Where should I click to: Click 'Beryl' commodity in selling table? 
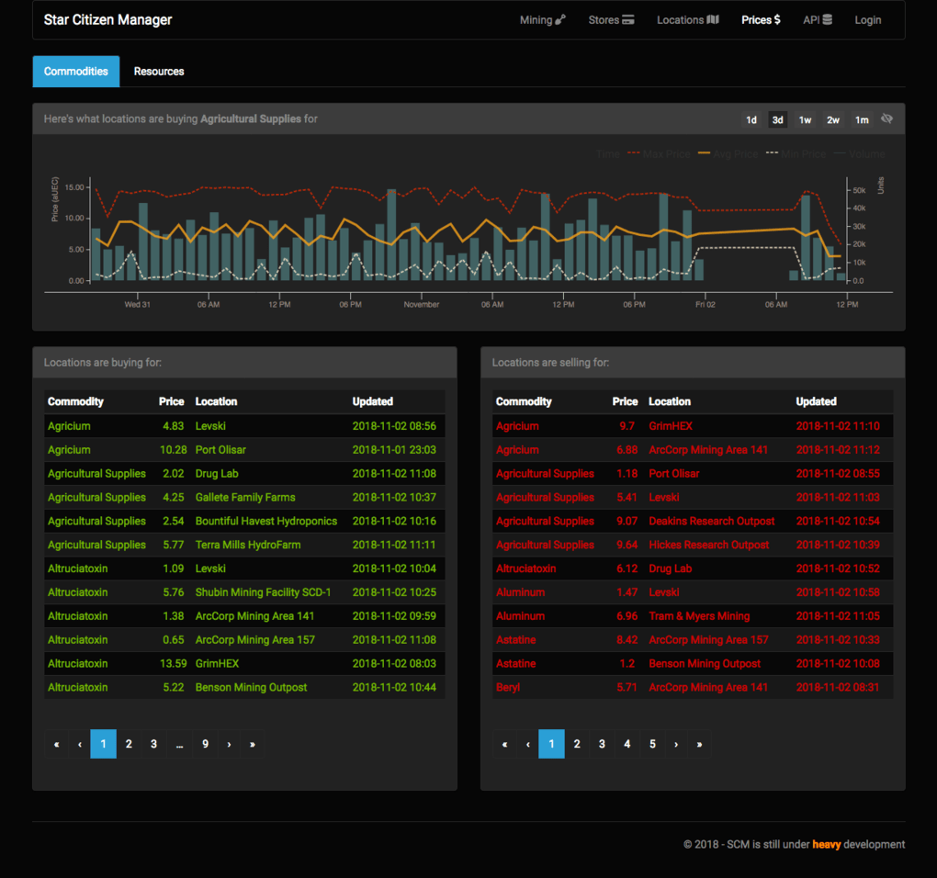(x=508, y=688)
